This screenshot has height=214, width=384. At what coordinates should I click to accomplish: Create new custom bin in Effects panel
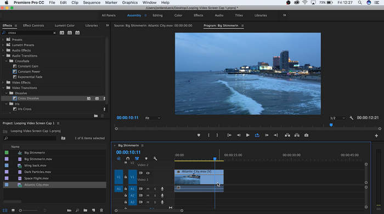[x=96, y=116]
